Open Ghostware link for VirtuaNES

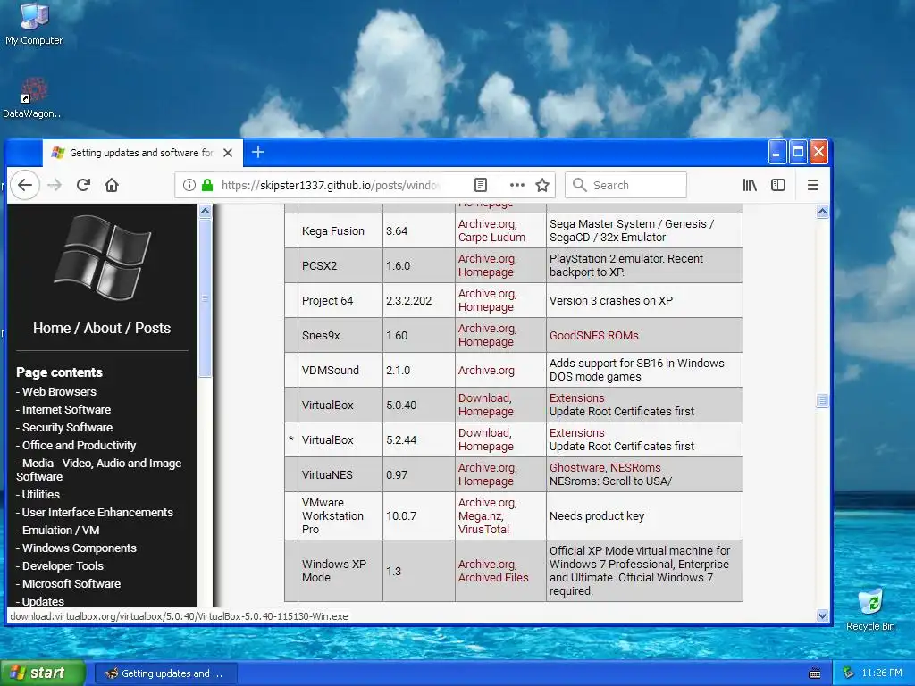click(576, 468)
